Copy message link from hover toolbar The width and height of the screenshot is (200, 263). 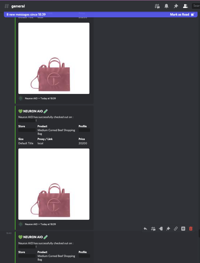point(176,229)
